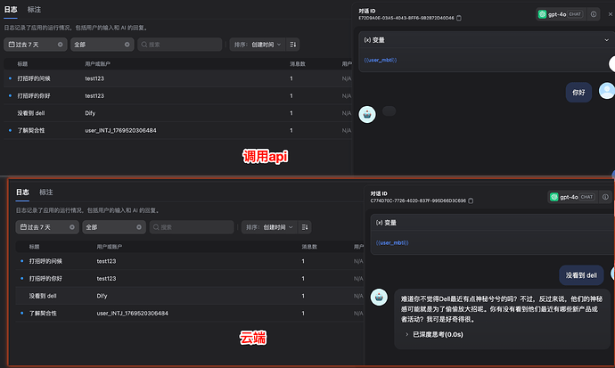Screen dimensions: 615x368
Task: Click the 搜索 search field in upper view
Action: coord(180,45)
